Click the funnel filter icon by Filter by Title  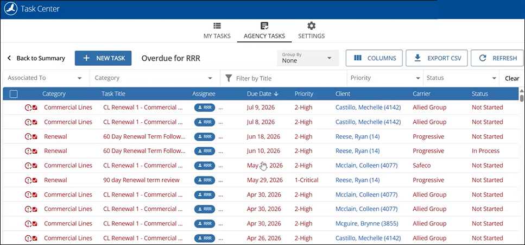pos(229,78)
